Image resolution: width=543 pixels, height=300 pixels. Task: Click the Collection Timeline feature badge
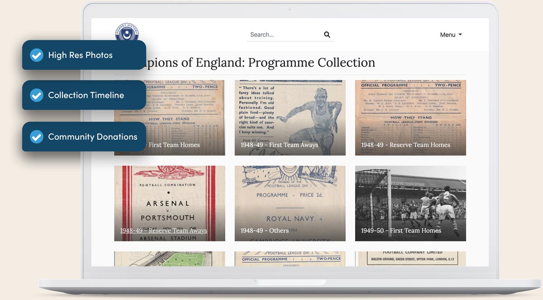(84, 95)
